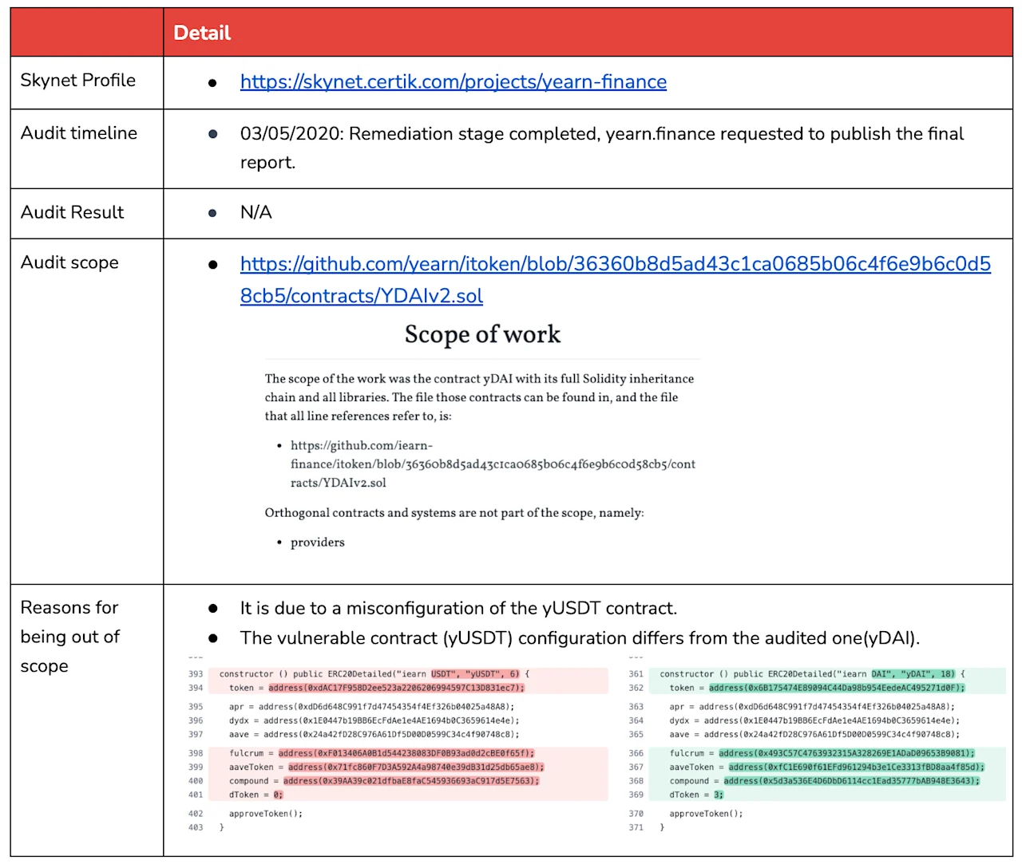Select the 'Reasons for being out of scope' label
This screenshot has height=864, width=1022.
[69, 637]
